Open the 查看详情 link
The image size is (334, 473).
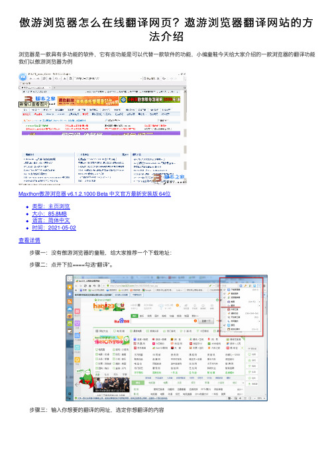[x=29, y=240]
